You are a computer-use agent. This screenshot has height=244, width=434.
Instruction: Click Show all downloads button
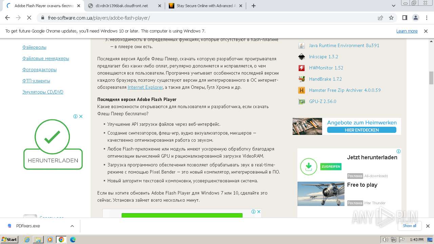[410, 226]
